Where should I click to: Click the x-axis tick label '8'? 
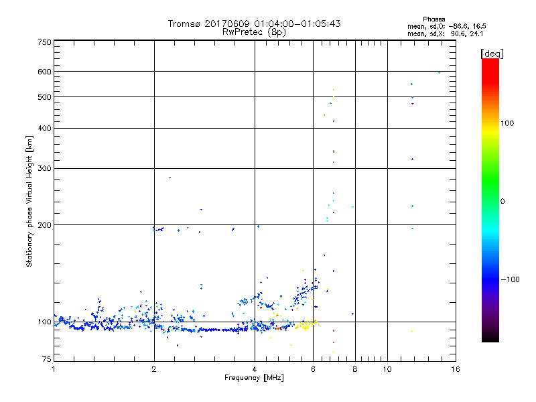tap(355, 369)
